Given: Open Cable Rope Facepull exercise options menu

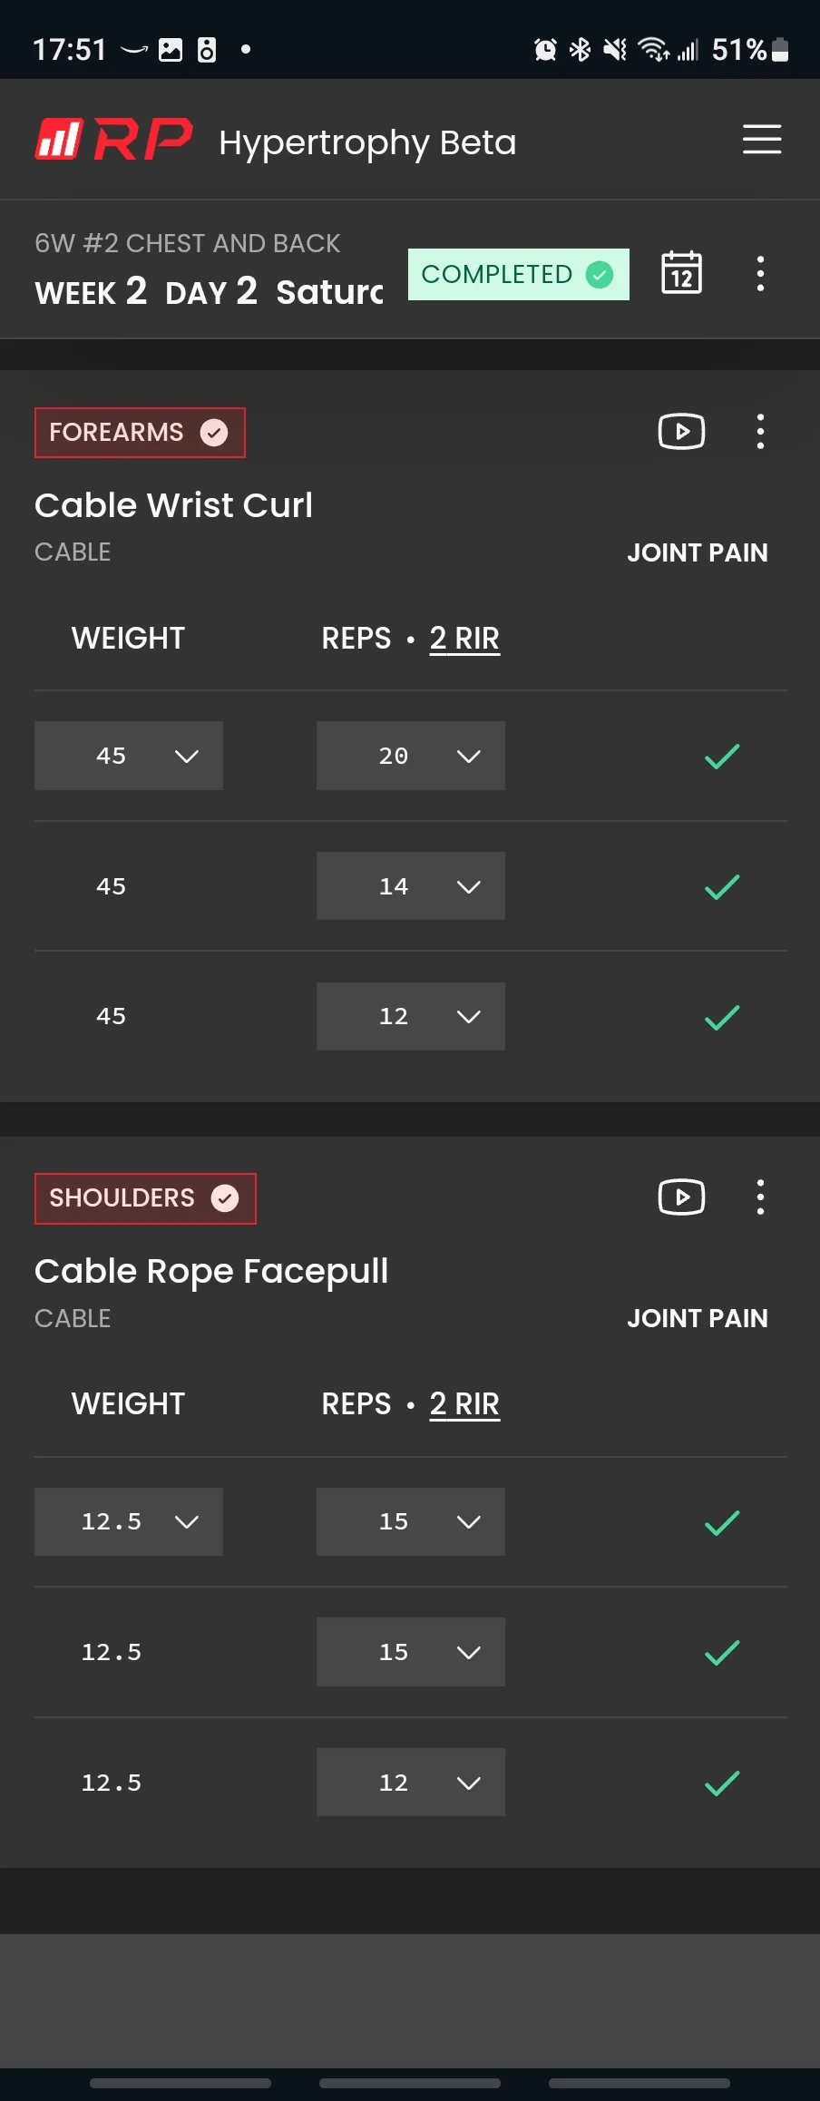Looking at the screenshot, I should [x=760, y=1197].
